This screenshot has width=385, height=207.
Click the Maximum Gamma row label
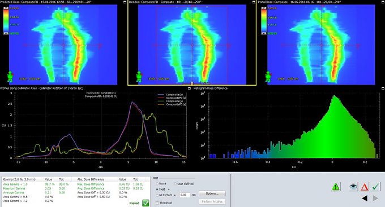(14, 188)
